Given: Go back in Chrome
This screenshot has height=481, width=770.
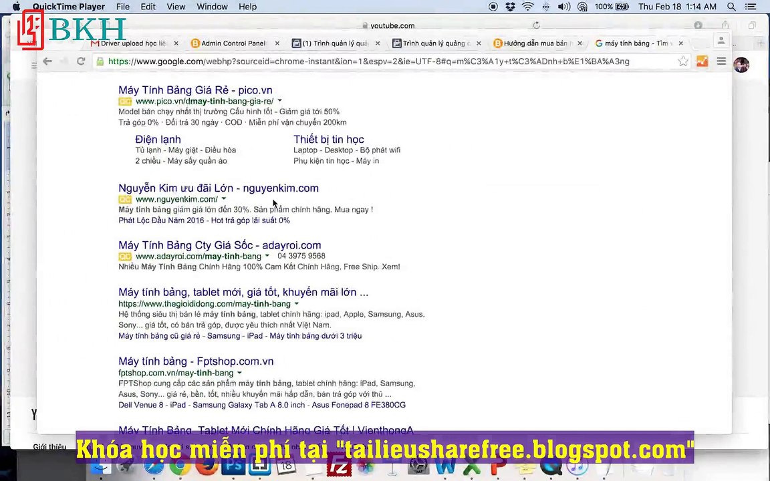Looking at the screenshot, I should point(47,61).
